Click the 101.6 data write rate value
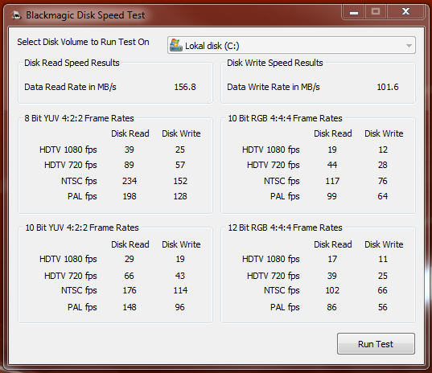This screenshot has height=373, width=432. click(388, 87)
